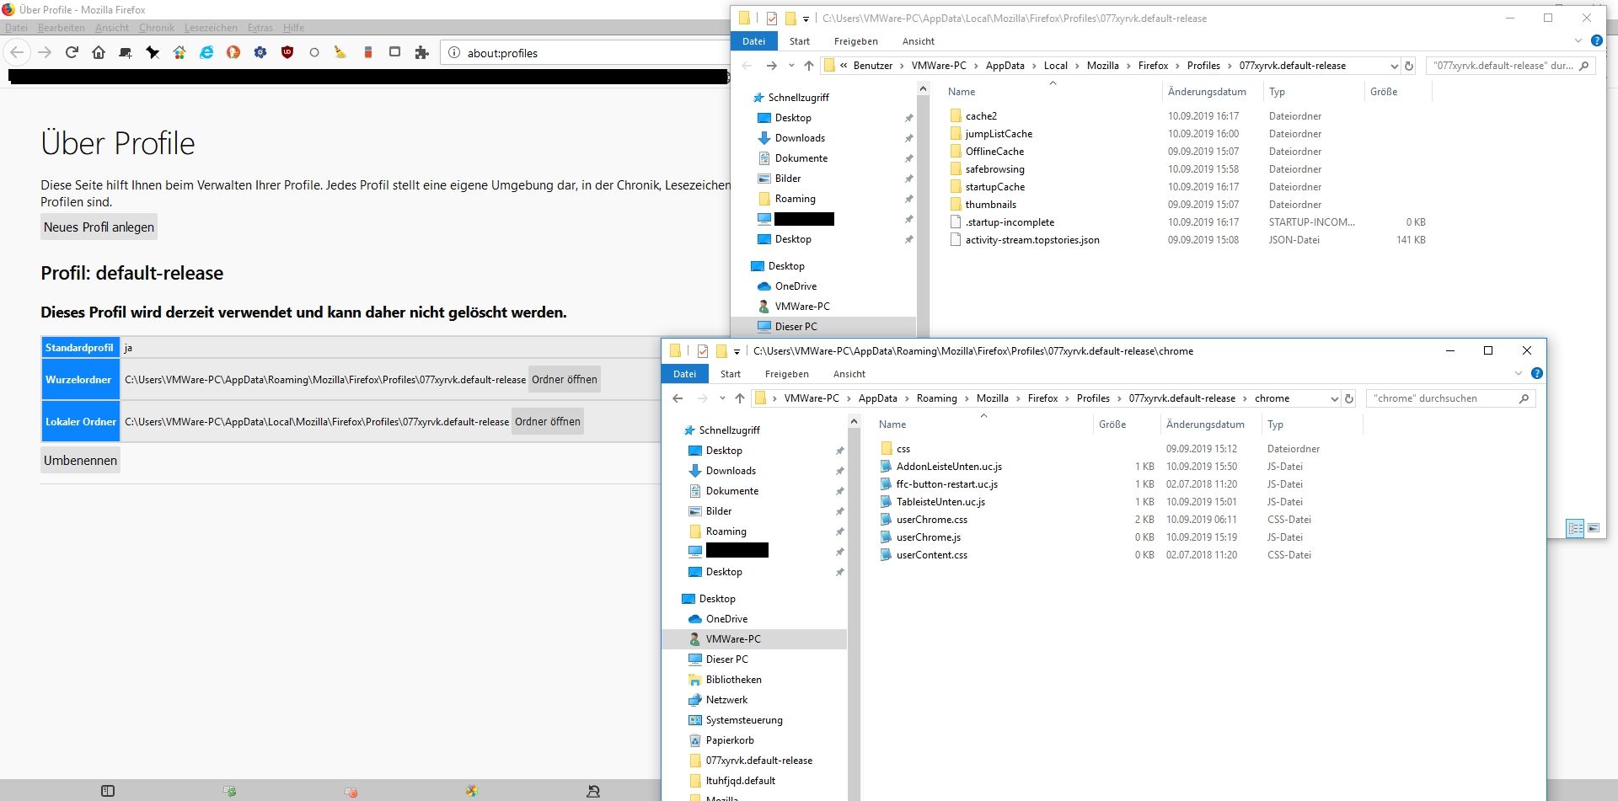Open recent locations dropdown in chrome window
The height and width of the screenshot is (801, 1618).
point(722,398)
